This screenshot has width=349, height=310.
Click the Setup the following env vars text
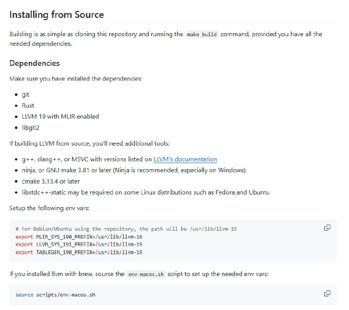(x=49, y=208)
